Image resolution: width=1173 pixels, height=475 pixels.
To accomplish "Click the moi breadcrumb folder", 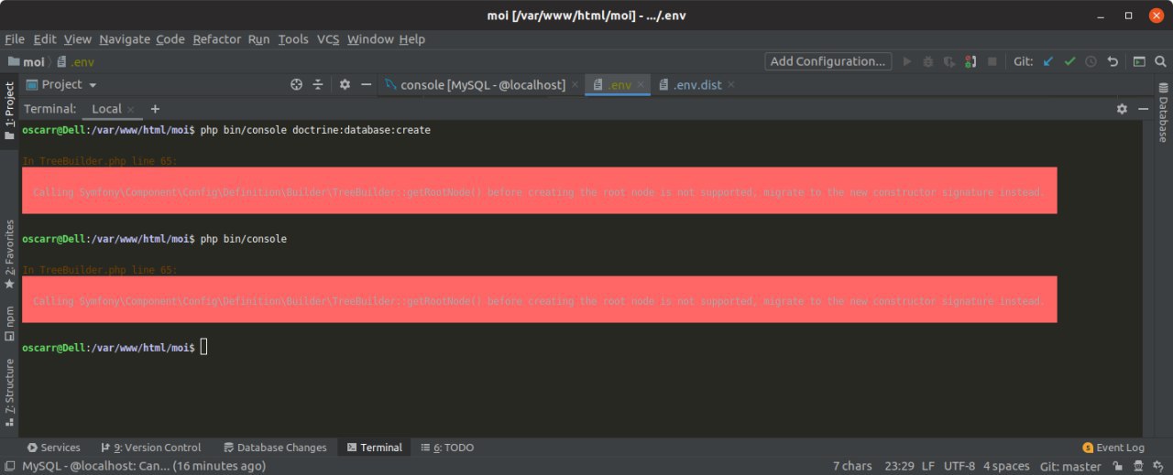I will 26,61.
